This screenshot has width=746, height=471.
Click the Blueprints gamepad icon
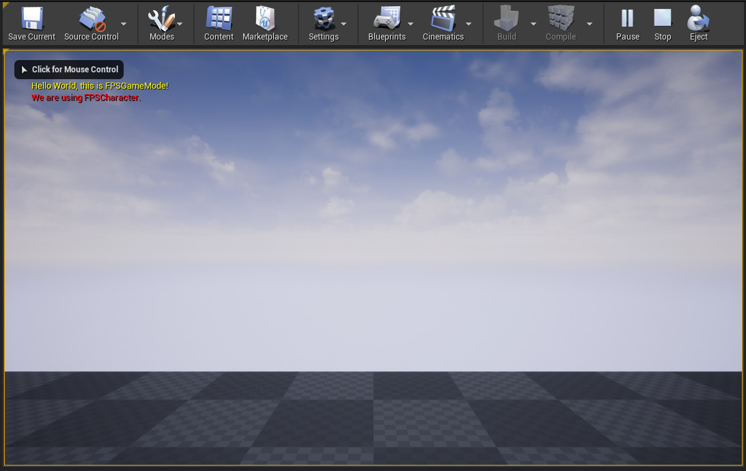coord(387,19)
